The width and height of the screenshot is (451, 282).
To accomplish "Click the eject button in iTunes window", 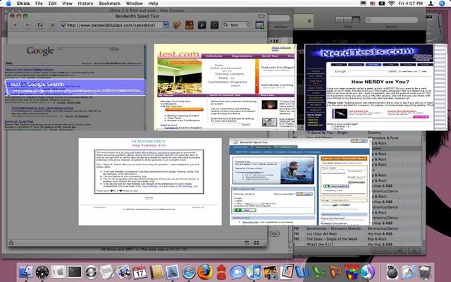I will 414,251.
